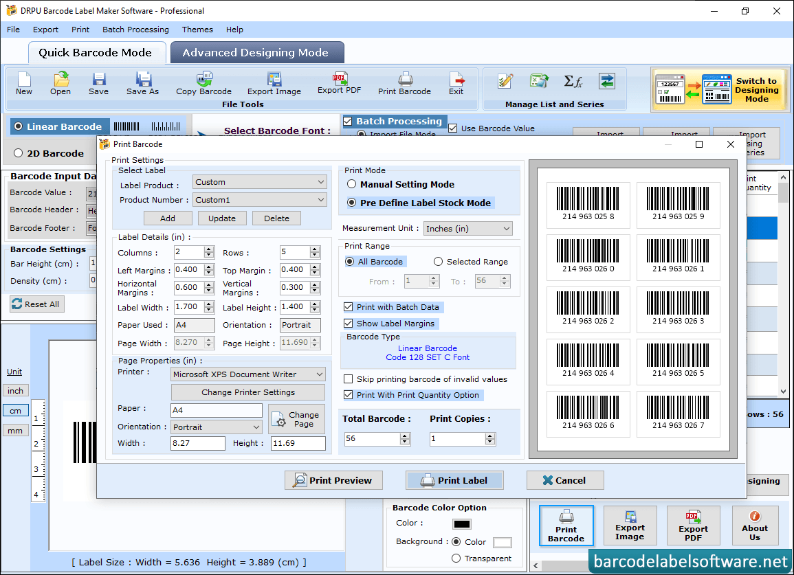Open the About Us info
The width and height of the screenshot is (794, 575).
coord(755,525)
